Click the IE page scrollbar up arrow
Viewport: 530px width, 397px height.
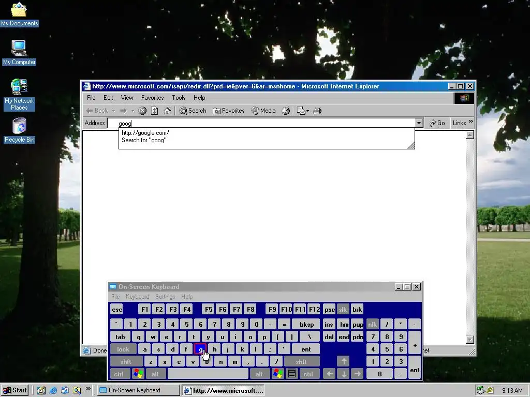tap(470, 135)
